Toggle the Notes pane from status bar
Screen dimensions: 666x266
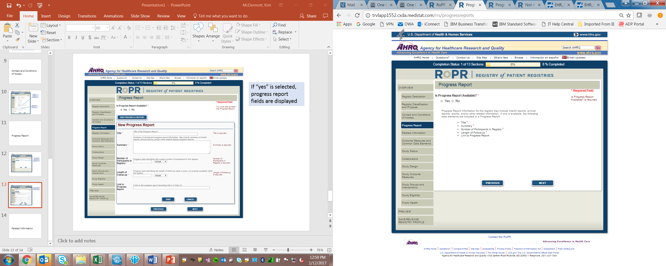(216, 250)
